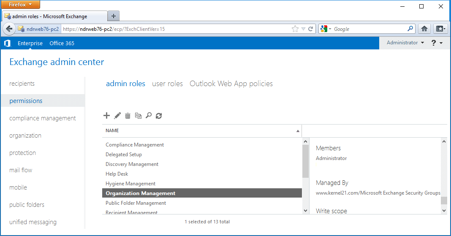This screenshot has width=451, height=236.
Task: Sort the NAME column using the arrow
Action: 298,131
